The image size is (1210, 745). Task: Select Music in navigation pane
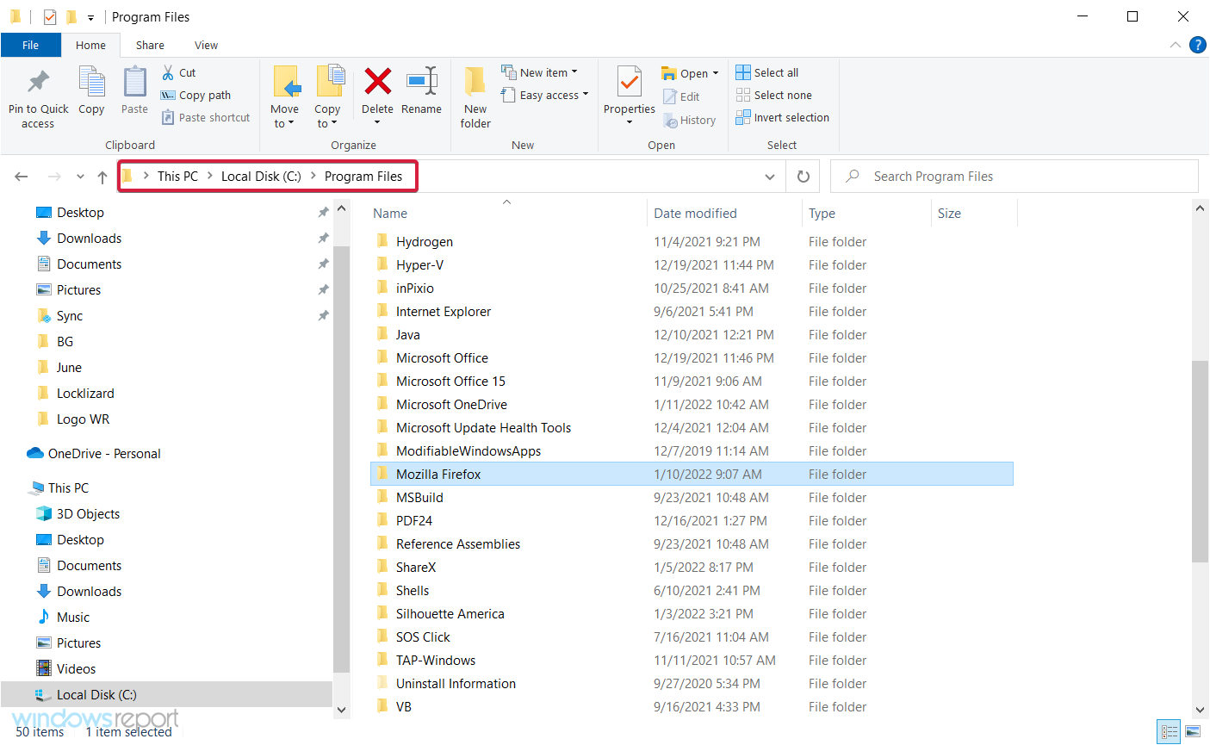pyautogui.click(x=63, y=618)
